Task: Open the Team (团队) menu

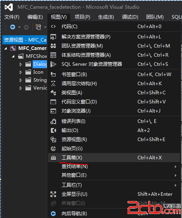Action: pyautogui.click(x=155, y=17)
